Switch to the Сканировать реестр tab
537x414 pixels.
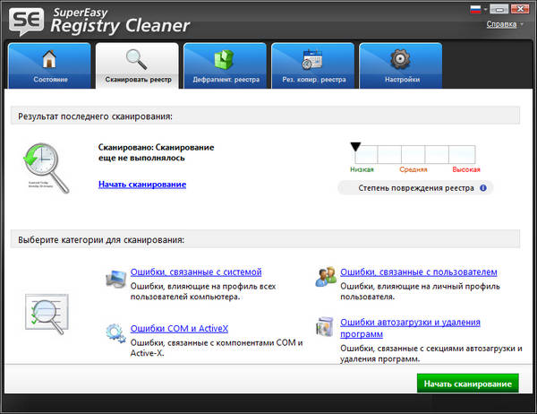[x=136, y=66]
